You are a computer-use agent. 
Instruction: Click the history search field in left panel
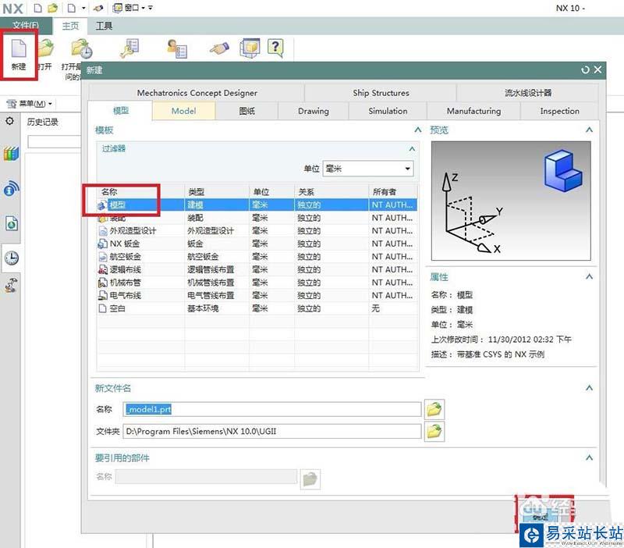pos(54,141)
